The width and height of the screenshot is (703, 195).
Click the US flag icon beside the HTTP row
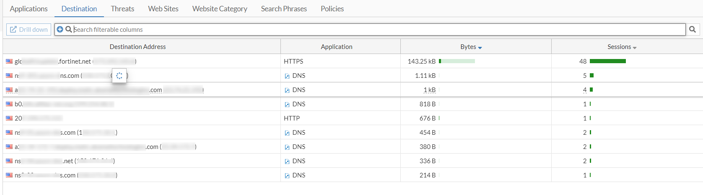9,118
